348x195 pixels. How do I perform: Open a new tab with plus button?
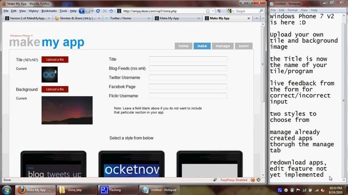click(257, 18)
